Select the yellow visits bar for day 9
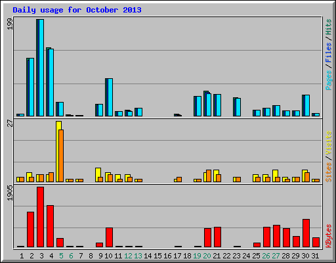The width and height of the screenshot is (336, 263). coord(98,175)
